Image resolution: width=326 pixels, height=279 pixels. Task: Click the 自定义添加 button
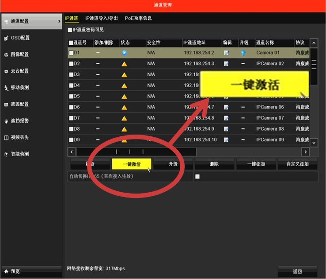pos(297,164)
